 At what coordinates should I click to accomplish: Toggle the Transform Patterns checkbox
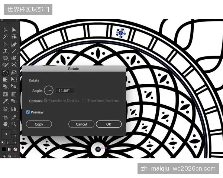[84, 100]
